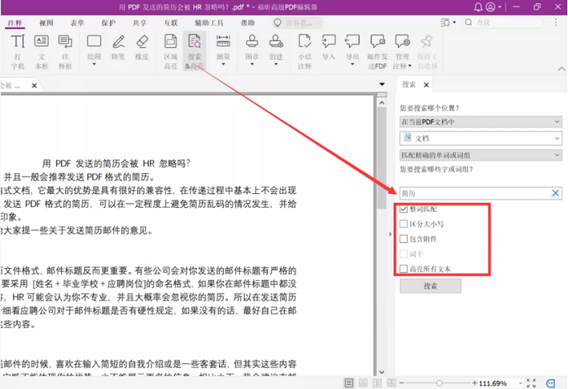Open the View (视图) ribbon tab
The height and width of the screenshot is (389, 568).
coord(47,22)
